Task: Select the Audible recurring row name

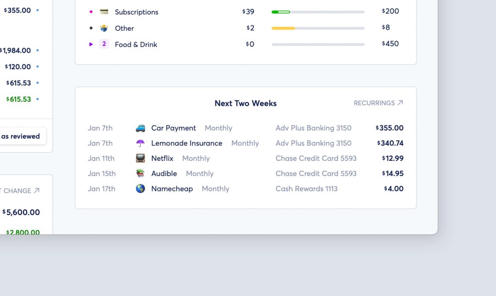Action: (164, 173)
